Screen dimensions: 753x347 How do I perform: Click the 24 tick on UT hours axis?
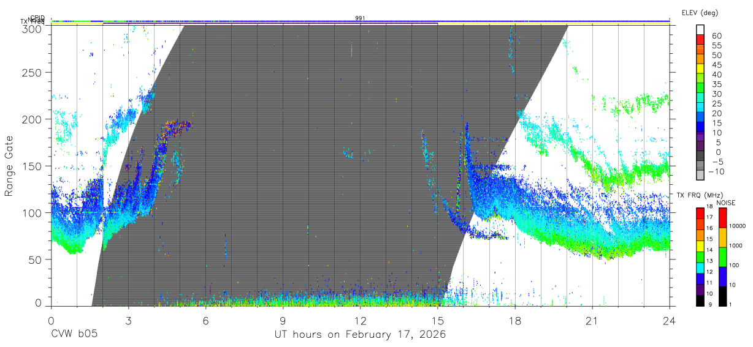click(669, 321)
